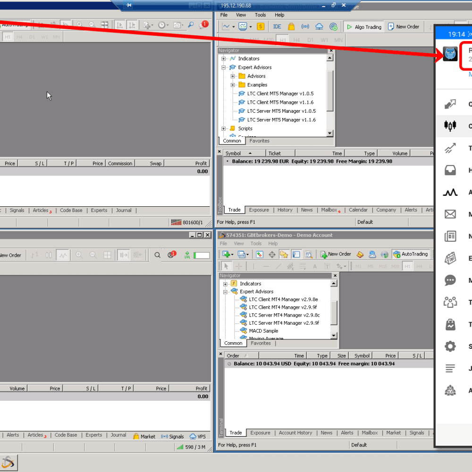Viewport: 472px width, 472px height.
Task: Switch to Favorites tab in MT5 Navigator
Action: coord(259,141)
